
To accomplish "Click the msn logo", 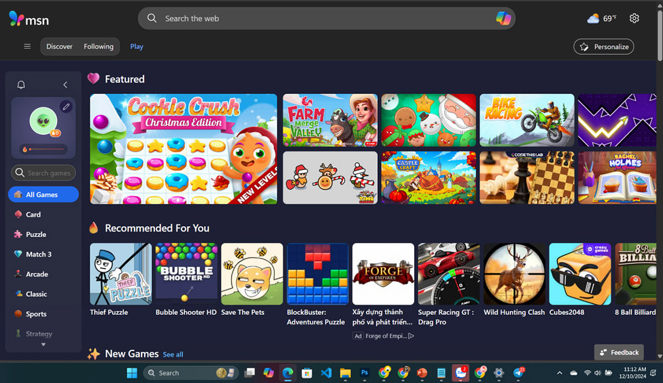I will (28, 19).
